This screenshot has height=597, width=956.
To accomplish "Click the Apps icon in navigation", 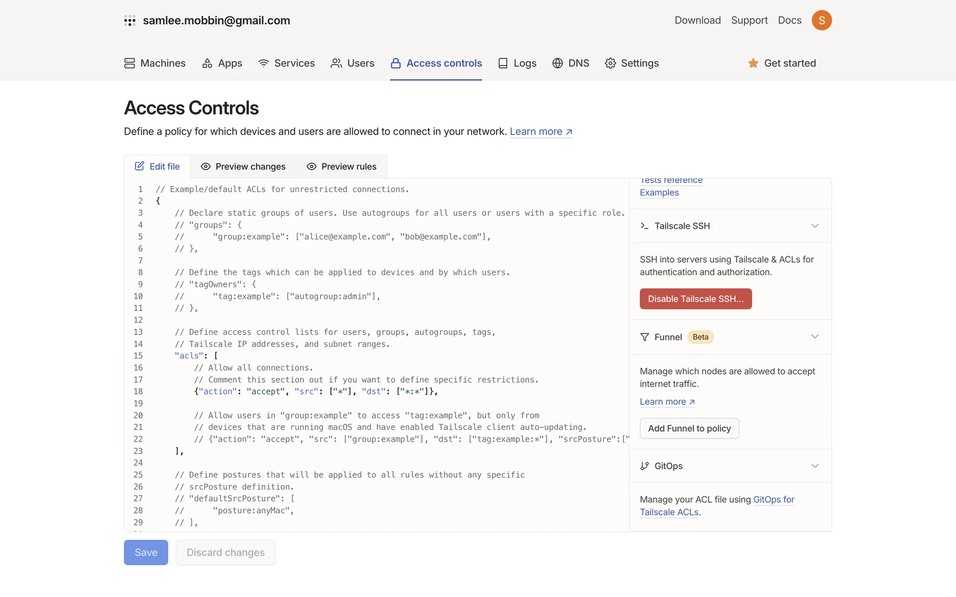I will click(x=207, y=63).
